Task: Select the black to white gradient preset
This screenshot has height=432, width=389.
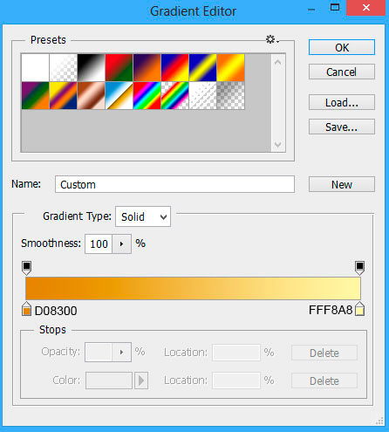Action: (x=91, y=67)
